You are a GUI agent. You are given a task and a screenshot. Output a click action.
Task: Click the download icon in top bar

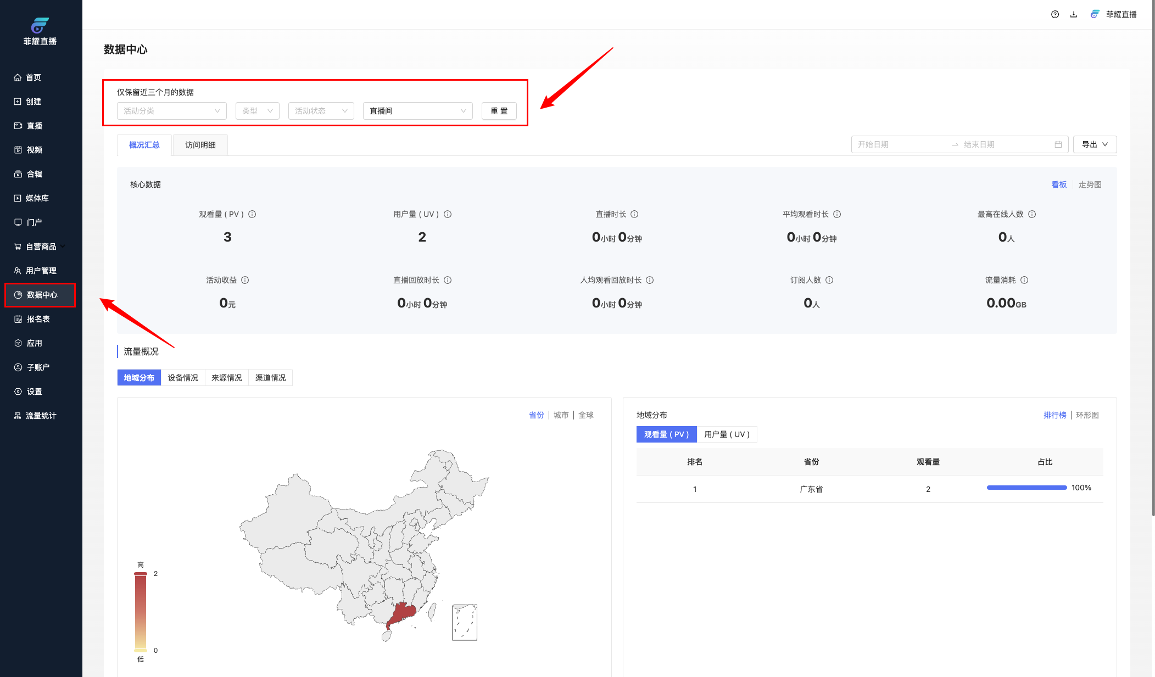tap(1073, 14)
